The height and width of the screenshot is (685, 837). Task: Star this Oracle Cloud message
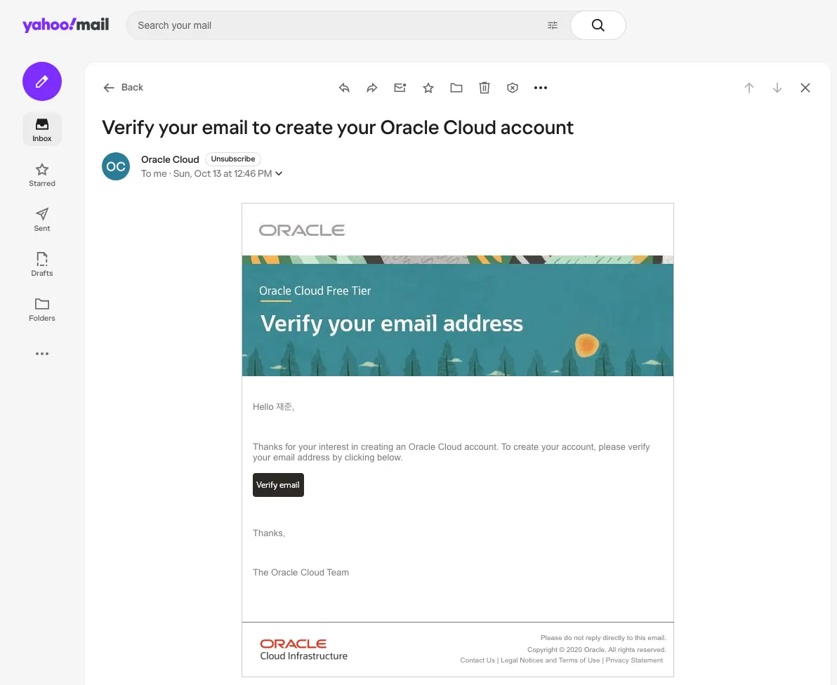pos(428,88)
